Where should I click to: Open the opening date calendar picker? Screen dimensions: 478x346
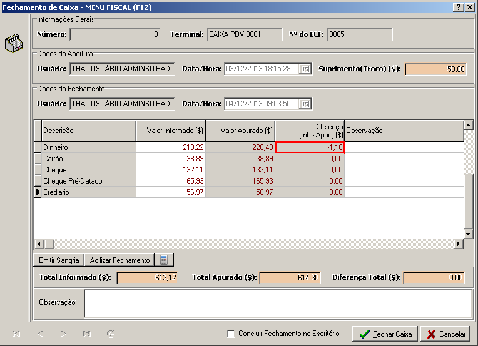(x=305, y=69)
